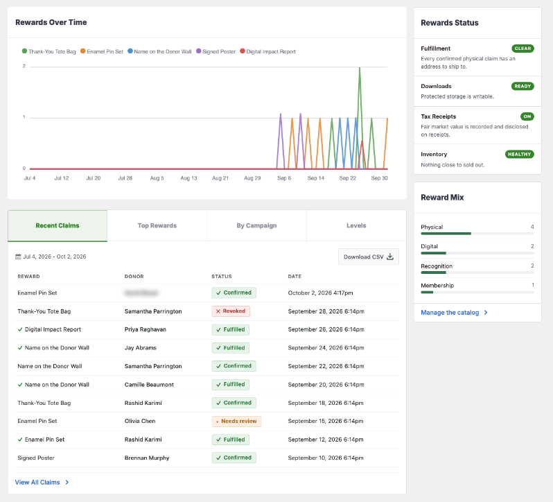Image resolution: width=553 pixels, height=502 pixels.
Task: Click Confirmed status for October 2 claim
Action: (x=234, y=293)
